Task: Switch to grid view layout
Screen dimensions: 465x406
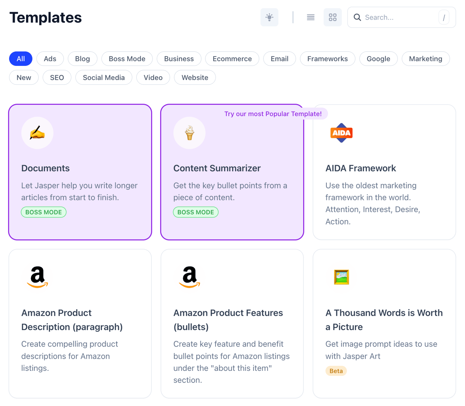Action: click(332, 17)
